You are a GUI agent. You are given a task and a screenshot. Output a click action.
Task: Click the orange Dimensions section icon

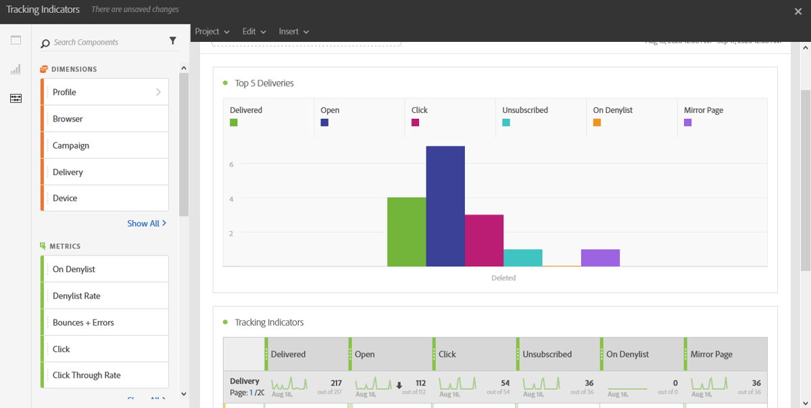point(44,68)
